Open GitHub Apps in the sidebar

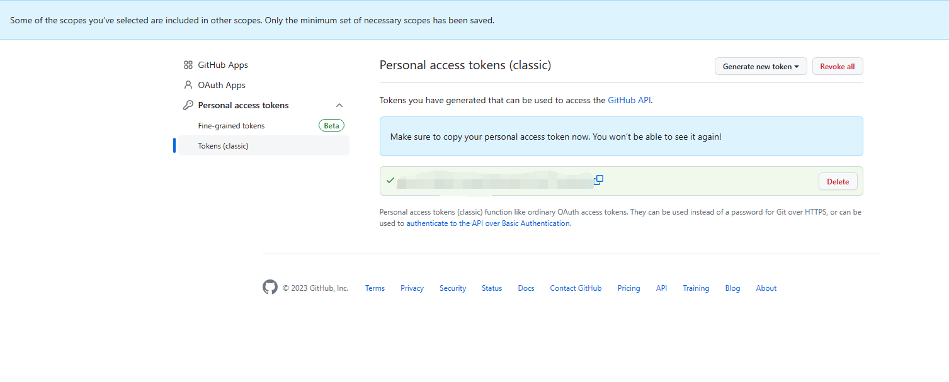pos(223,65)
